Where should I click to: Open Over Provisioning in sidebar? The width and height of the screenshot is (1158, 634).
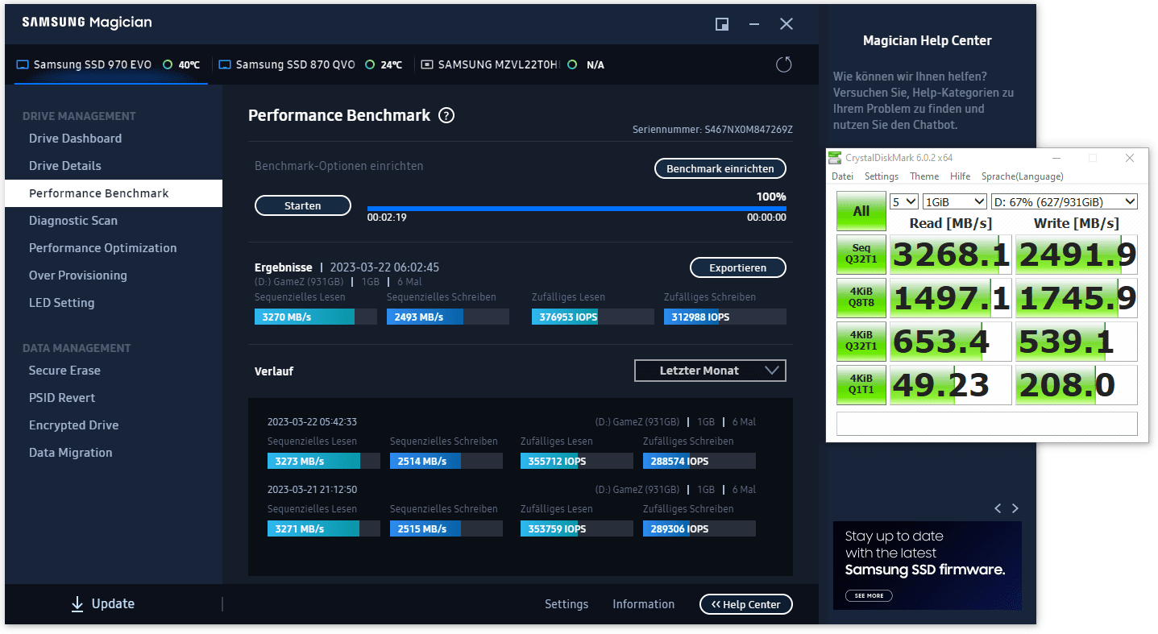tap(78, 276)
